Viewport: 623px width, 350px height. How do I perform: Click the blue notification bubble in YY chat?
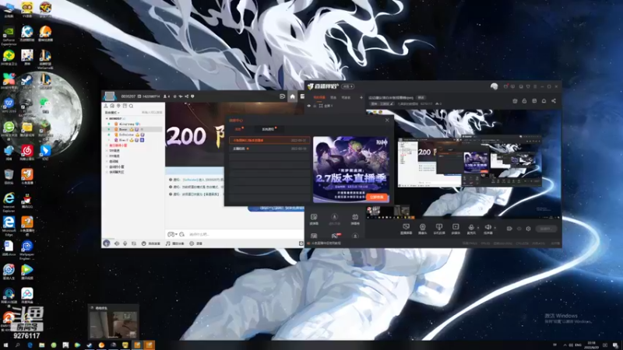(x=276, y=208)
